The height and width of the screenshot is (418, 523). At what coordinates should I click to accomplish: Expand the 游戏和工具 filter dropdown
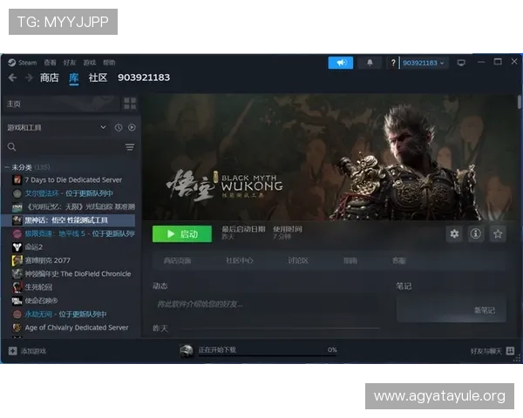103,127
